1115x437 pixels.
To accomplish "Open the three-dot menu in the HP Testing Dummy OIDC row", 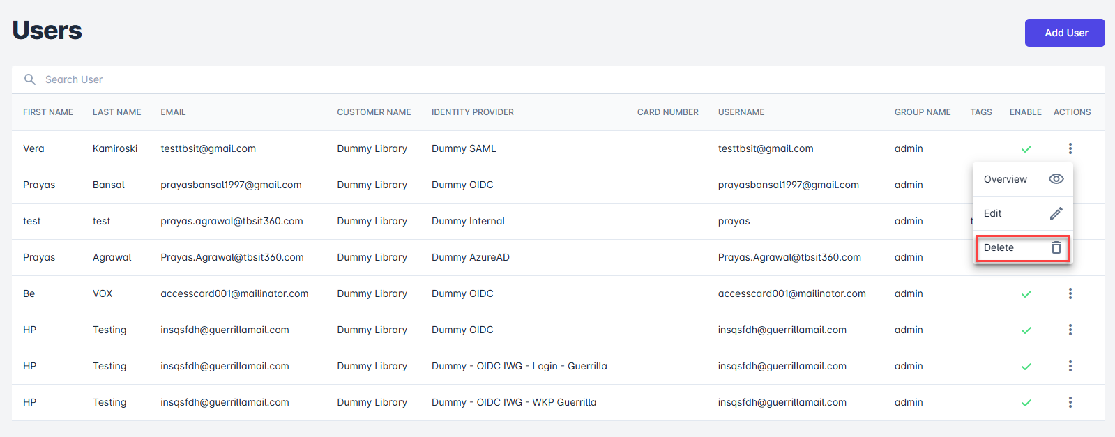I will [x=1070, y=330].
